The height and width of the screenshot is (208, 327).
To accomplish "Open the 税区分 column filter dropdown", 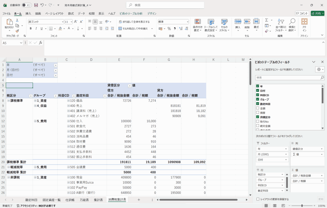I will [31, 96].
